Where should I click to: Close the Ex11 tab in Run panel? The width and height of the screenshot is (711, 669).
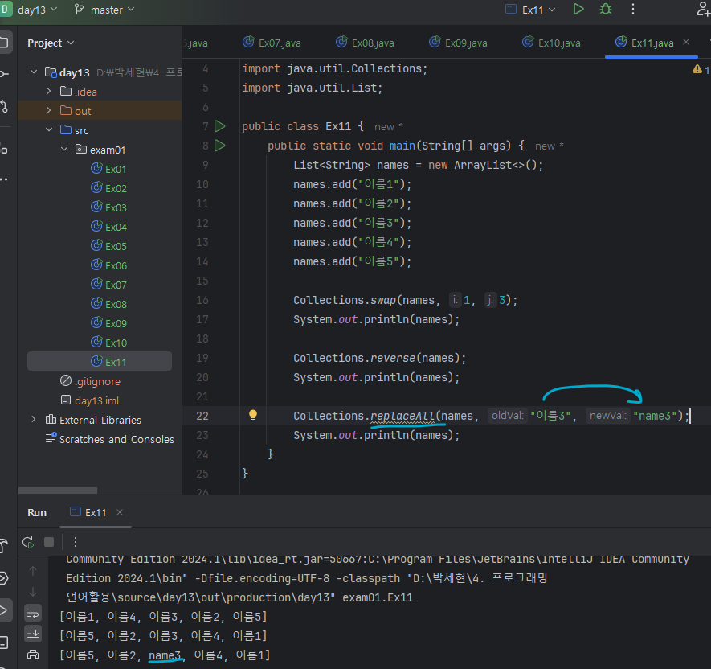(120, 512)
